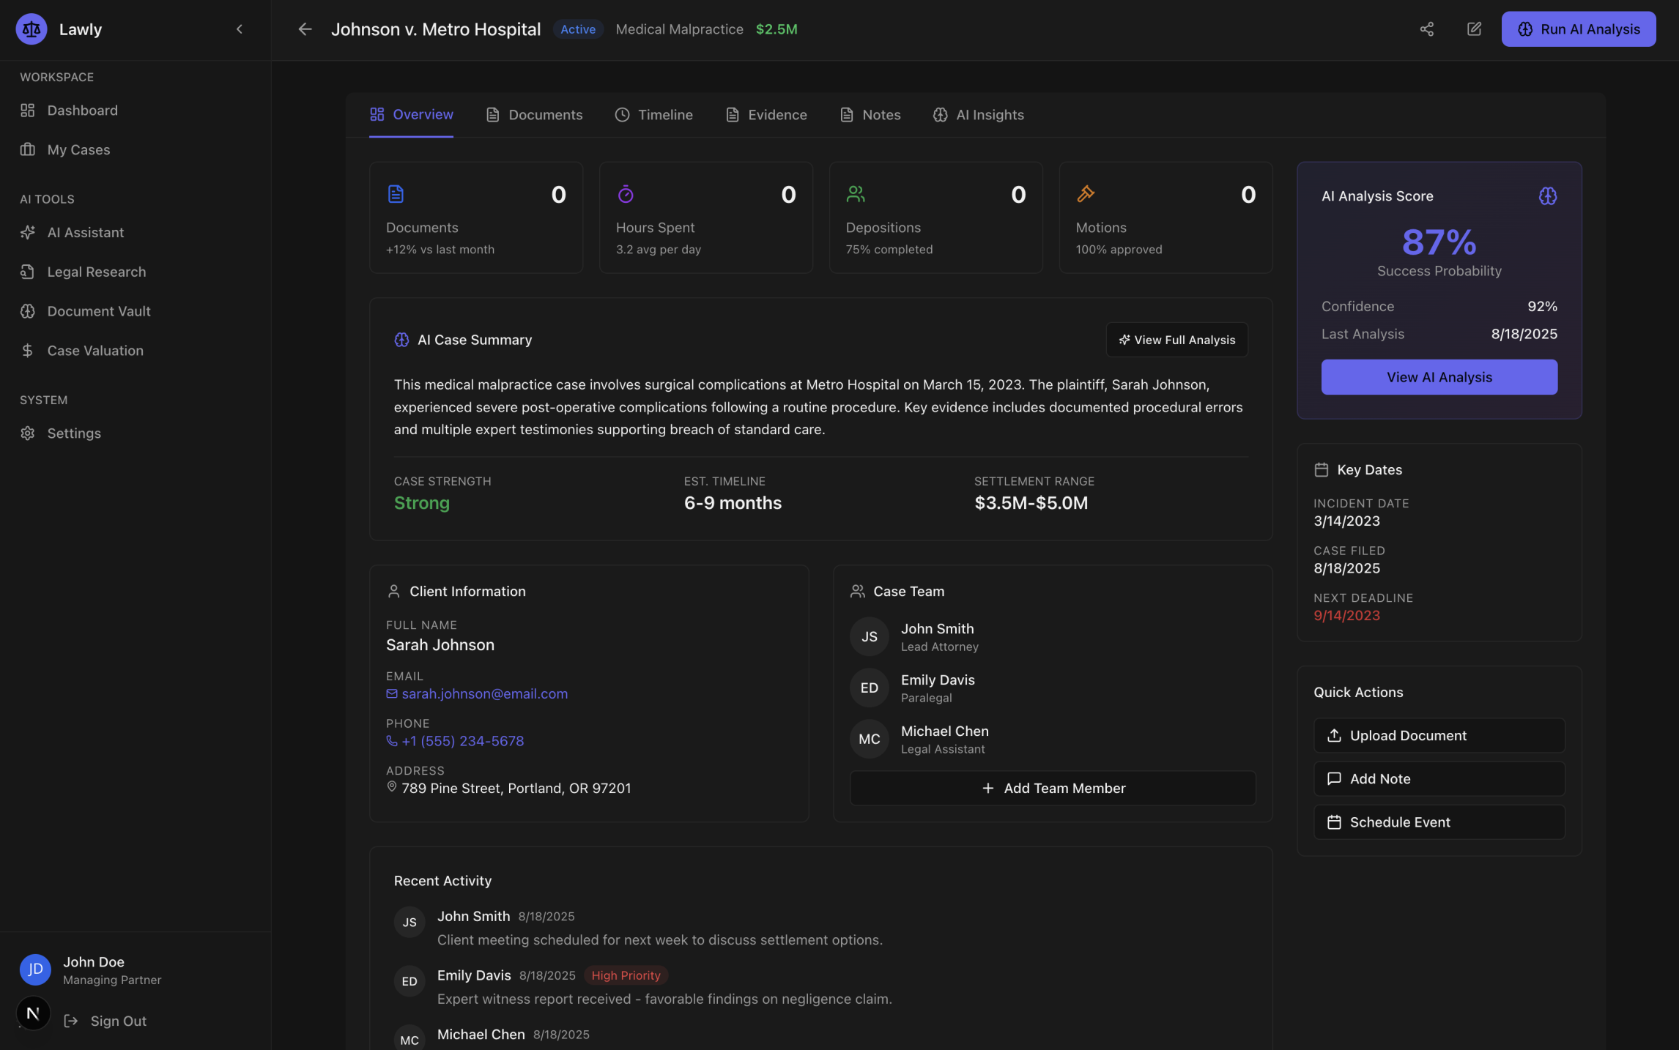Switch to the Evidence tab

[766, 114]
